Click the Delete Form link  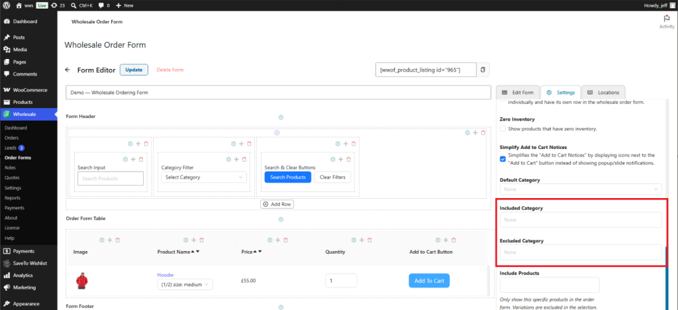tap(170, 70)
